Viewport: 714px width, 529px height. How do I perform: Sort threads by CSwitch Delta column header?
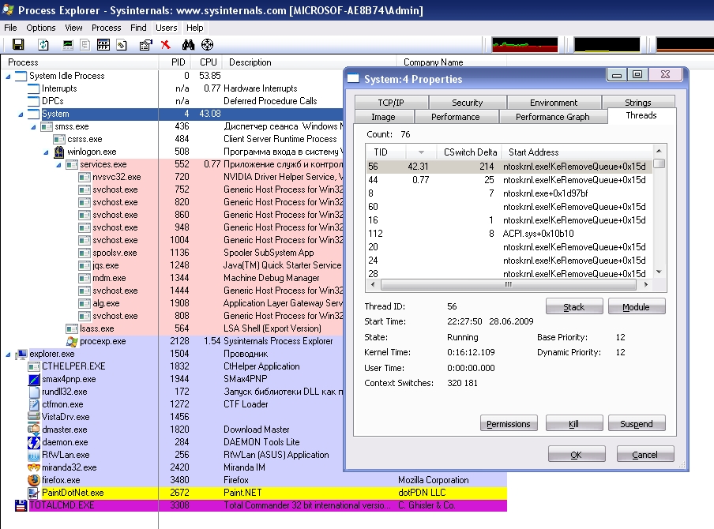[469, 152]
